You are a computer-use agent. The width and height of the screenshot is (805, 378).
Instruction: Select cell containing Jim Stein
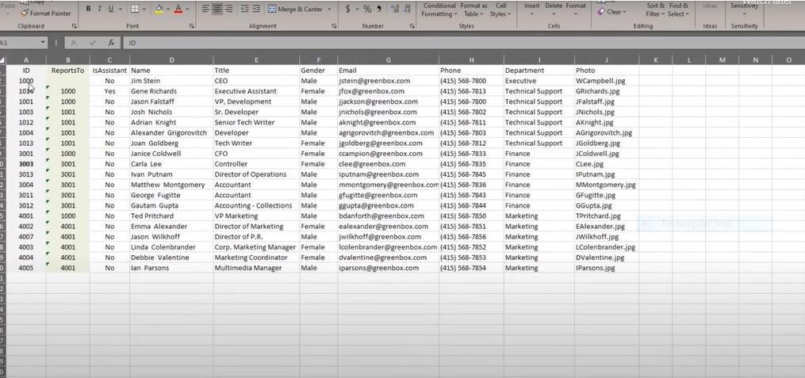click(x=171, y=81)
